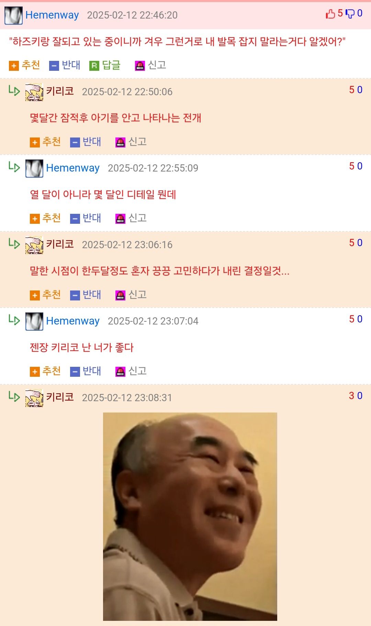
Task: Click the Hemenway name on the 22:55:09 reply
Action: click(x=73, y=168)
